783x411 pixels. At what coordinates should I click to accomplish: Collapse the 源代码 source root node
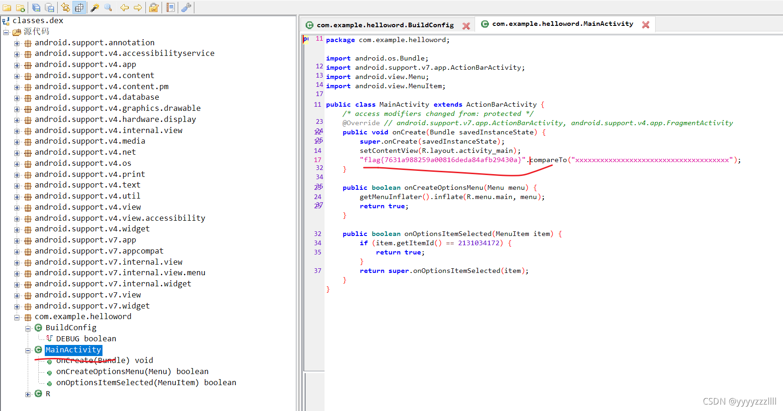tap(6, 32)
